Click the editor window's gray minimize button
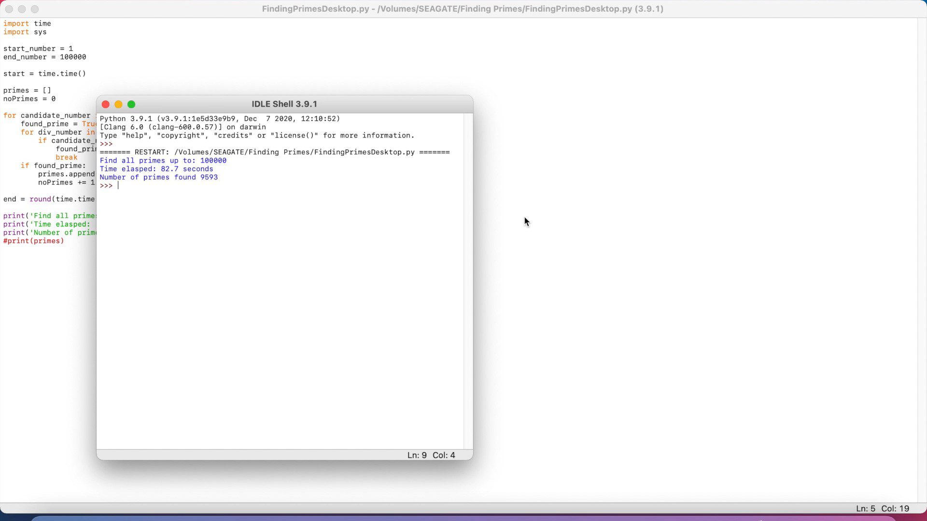This screenshot has width=927, height=521. tap(22, 9)
